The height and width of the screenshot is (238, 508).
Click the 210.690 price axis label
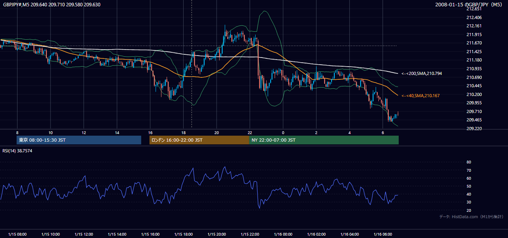point(474,77)
